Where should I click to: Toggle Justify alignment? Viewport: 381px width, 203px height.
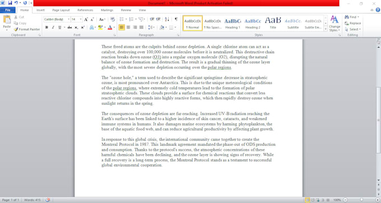[141, 27]
